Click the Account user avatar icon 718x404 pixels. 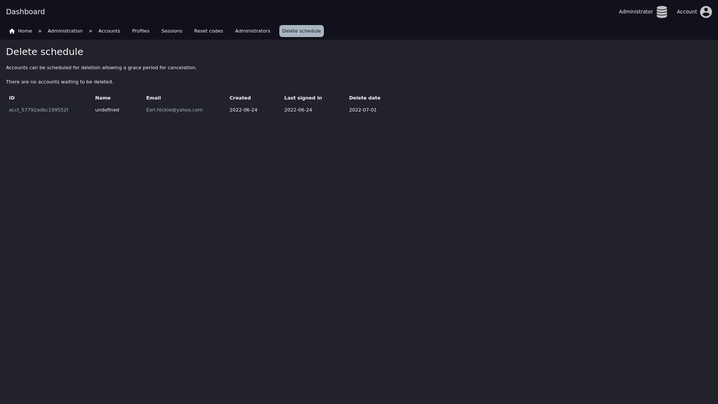tap(706, 12)
